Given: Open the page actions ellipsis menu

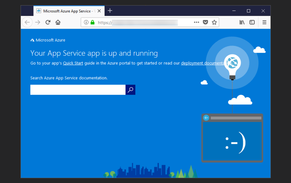Looking at the screenshot, I should click(x=196, y=22).
